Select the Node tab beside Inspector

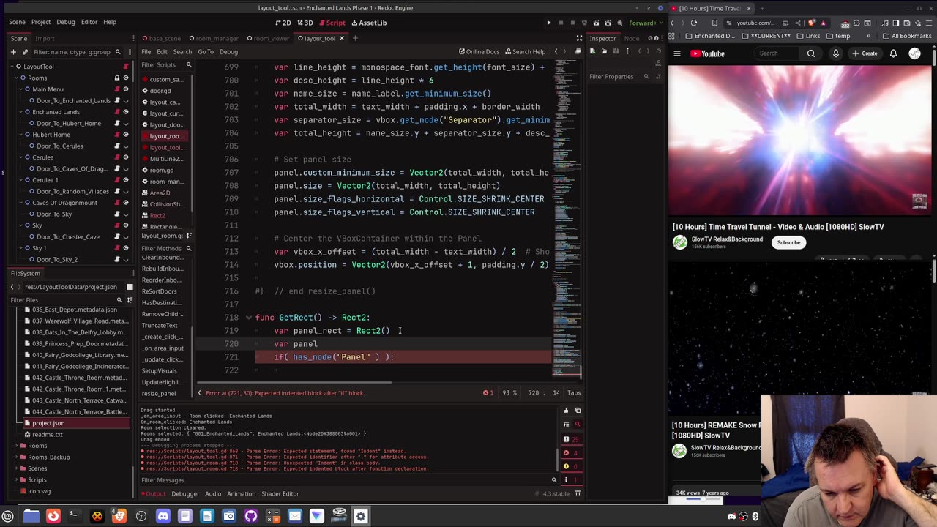pyautogui.click(x=632, y=38)
